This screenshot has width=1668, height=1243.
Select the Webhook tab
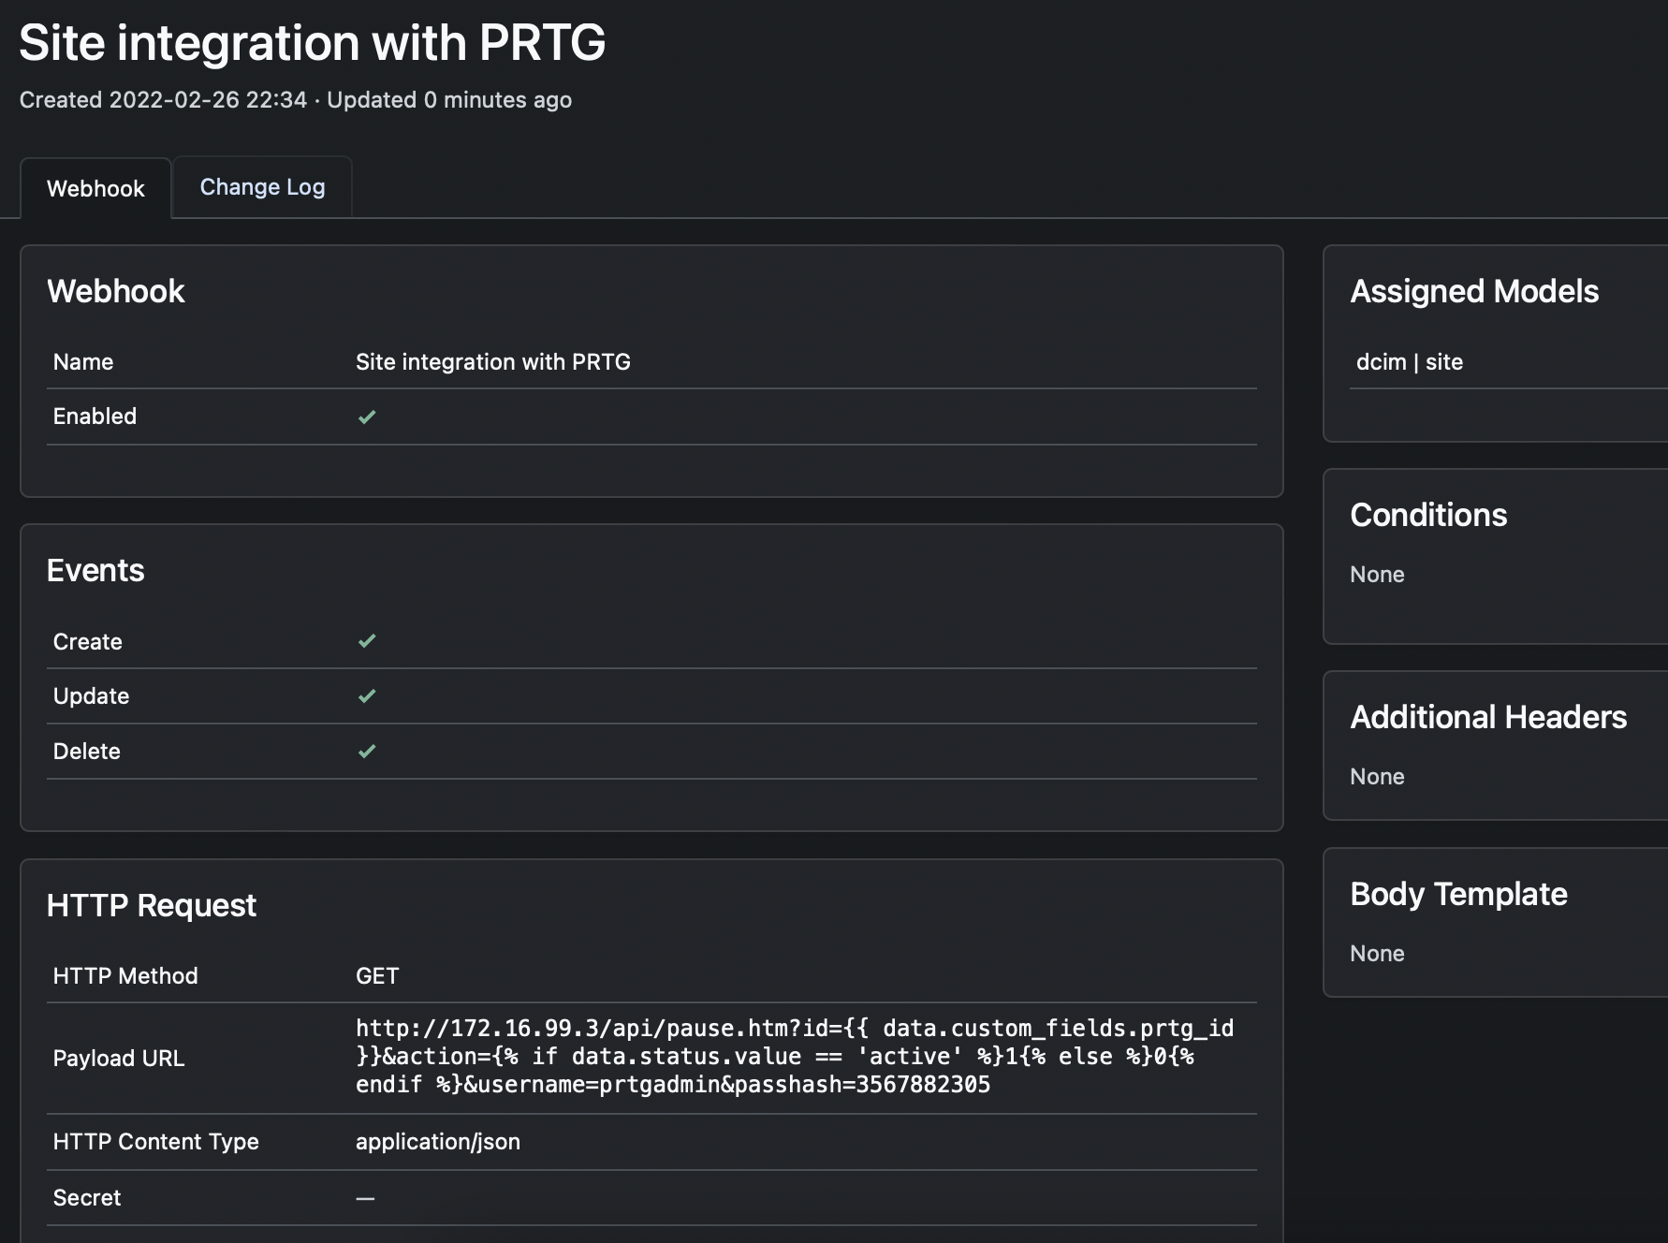click(x=95, y=188)
